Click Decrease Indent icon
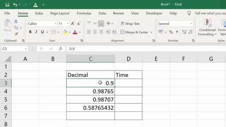This screenshot has width=226, height=127. pos(108,32)
